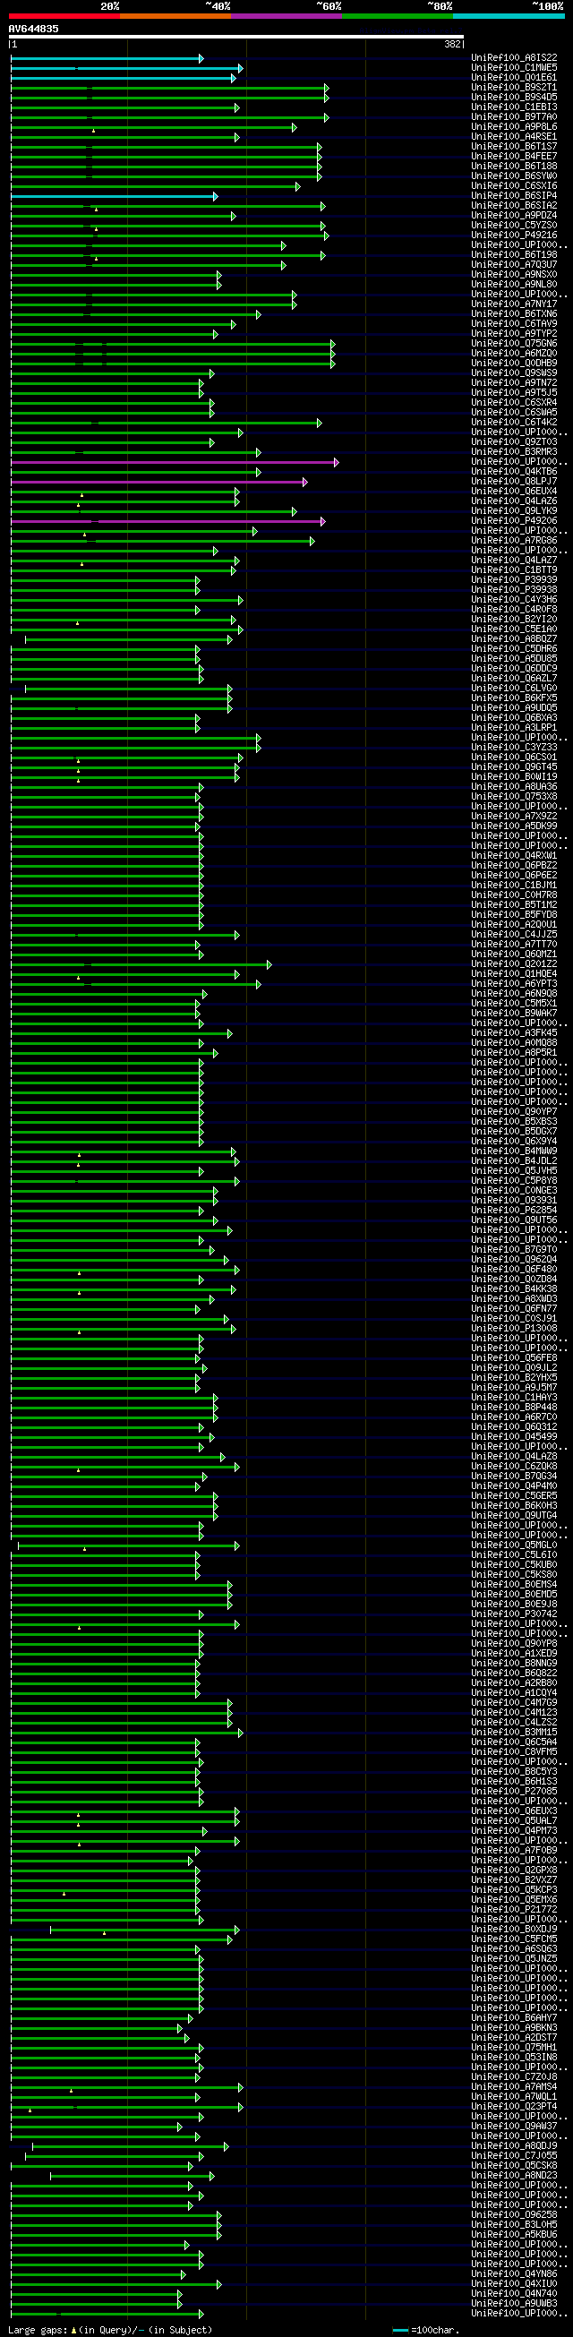Select hit label UniRef100_P39938
Screen dimensions: 573x2337
(514, 590)
